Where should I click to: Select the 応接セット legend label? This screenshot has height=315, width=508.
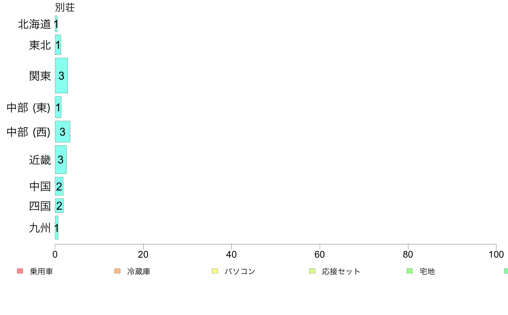coord(341,271)
